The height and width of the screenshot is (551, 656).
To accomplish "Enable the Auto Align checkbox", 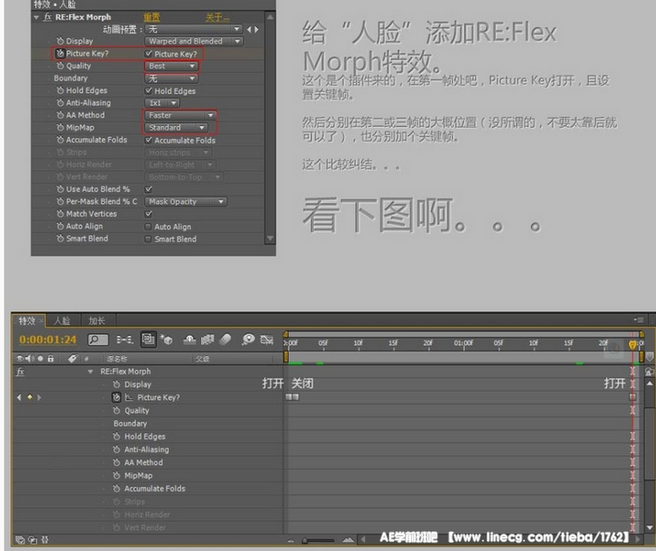I will tap(148, 227).
